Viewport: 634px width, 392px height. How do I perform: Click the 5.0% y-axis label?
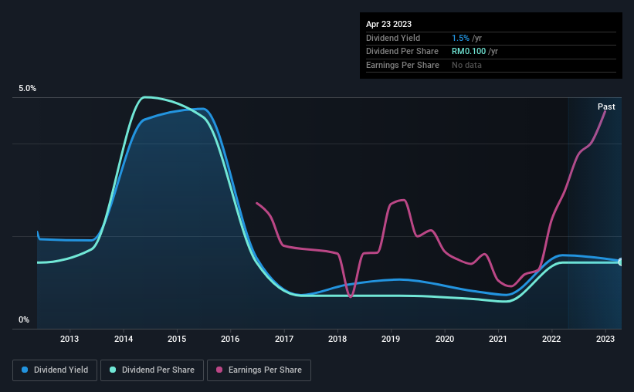[27, 89]
